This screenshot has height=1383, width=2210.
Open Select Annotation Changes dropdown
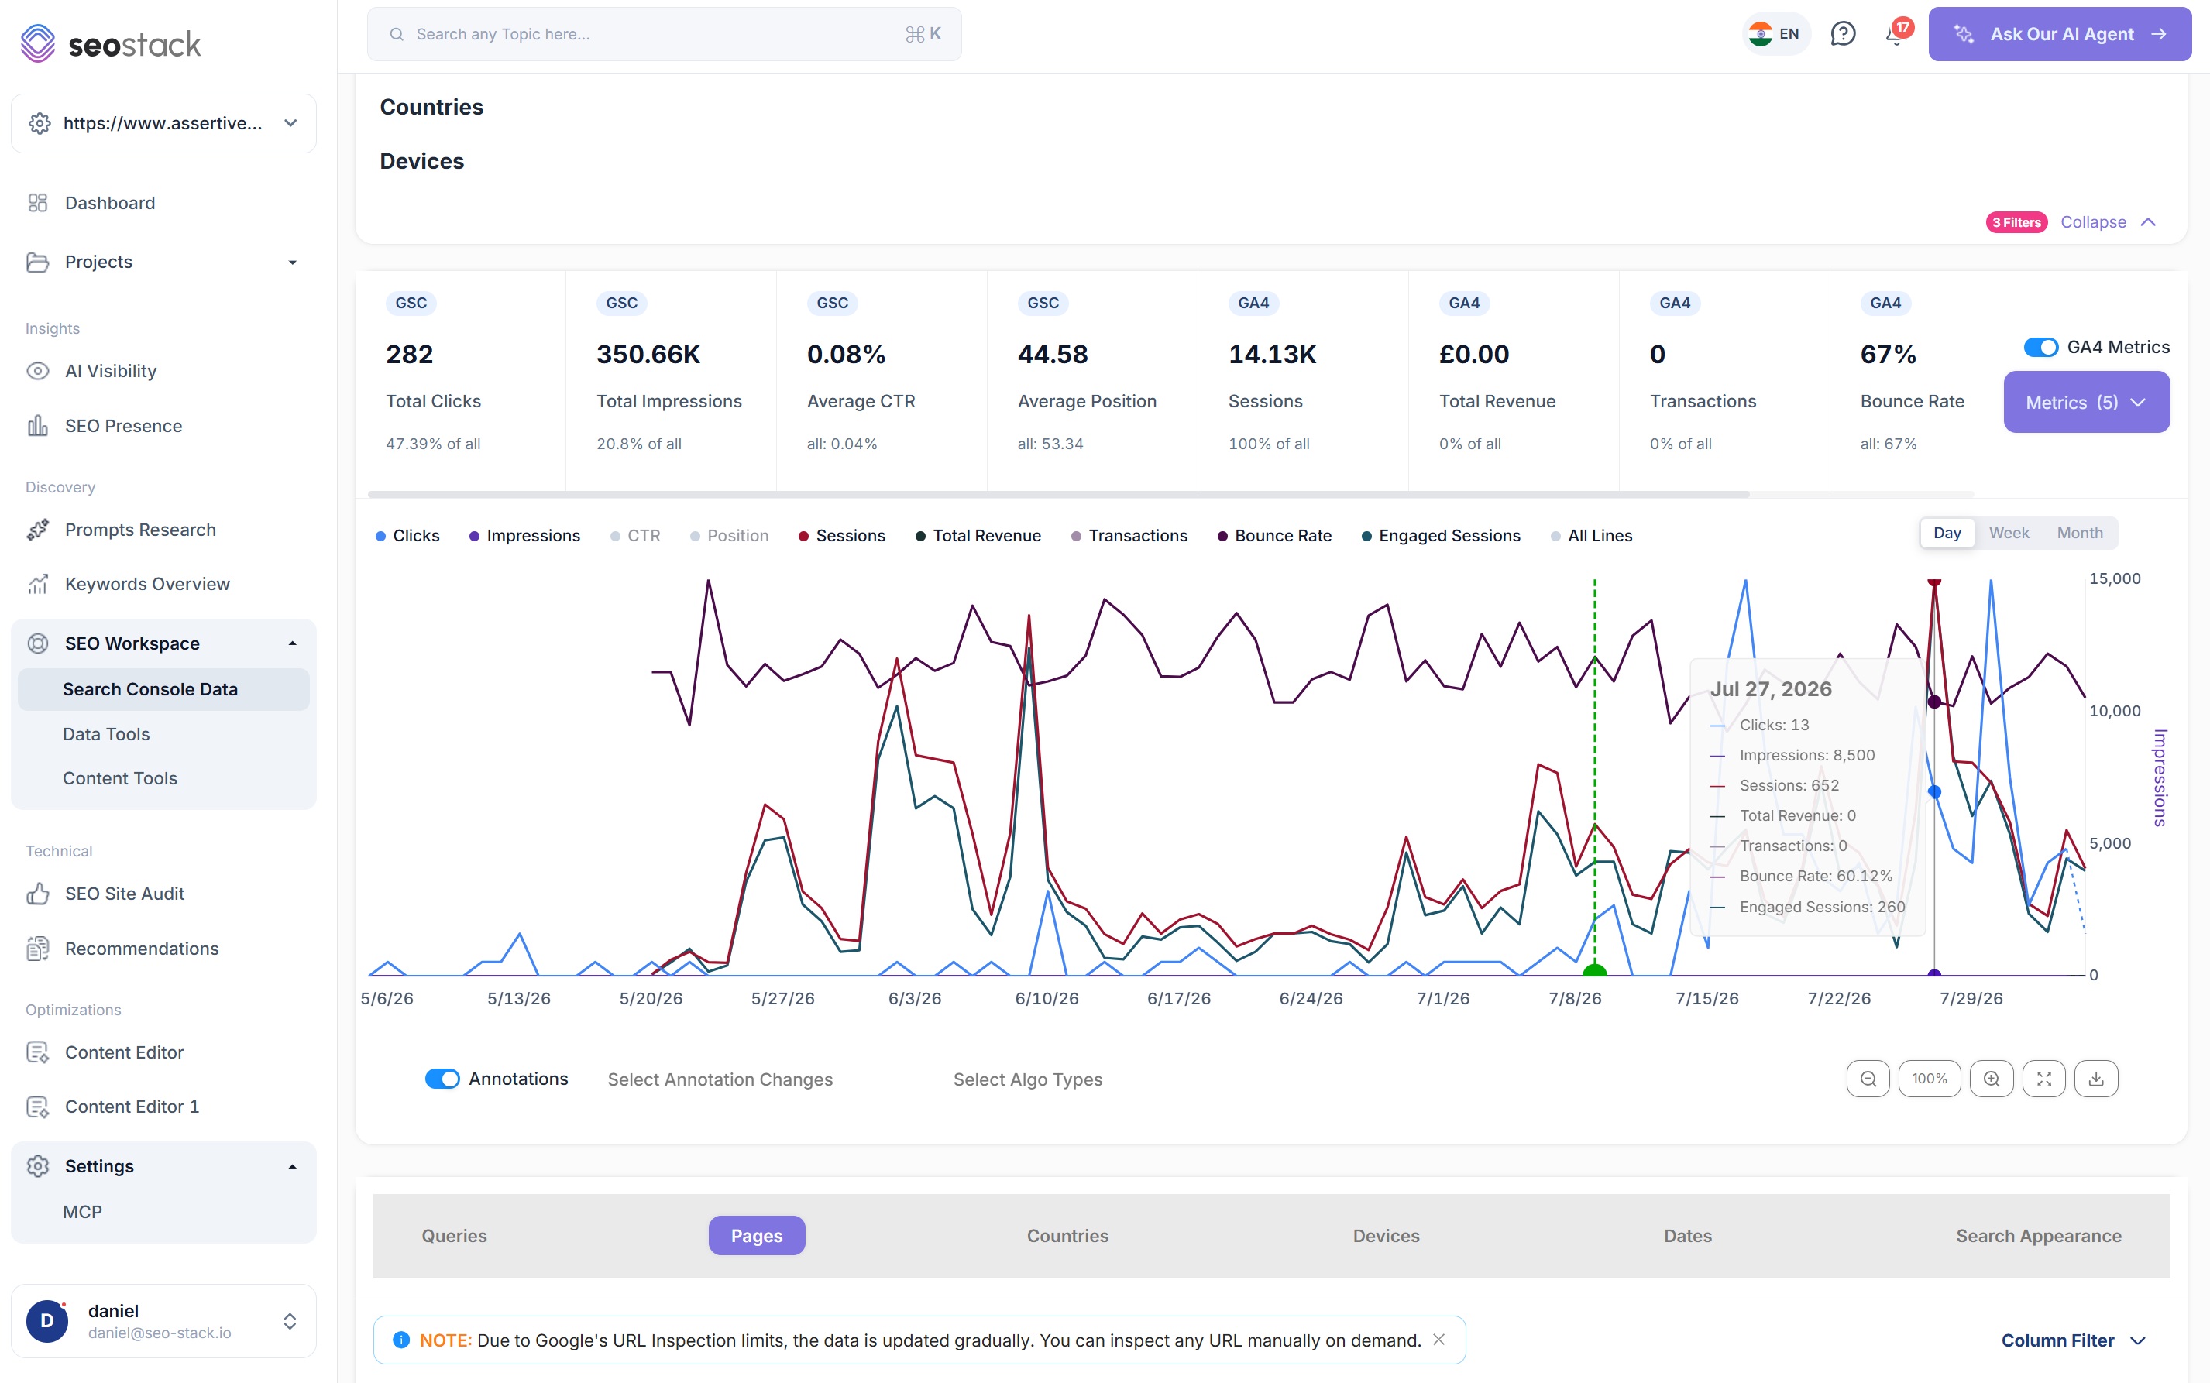coord(720,1080)
